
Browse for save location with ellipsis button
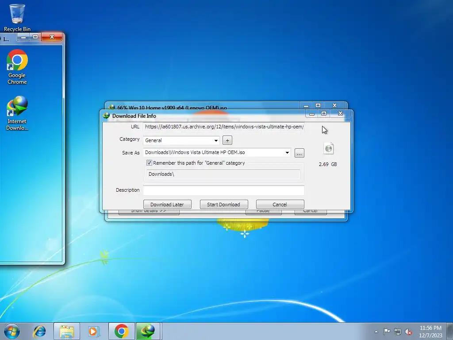point(299,153)
